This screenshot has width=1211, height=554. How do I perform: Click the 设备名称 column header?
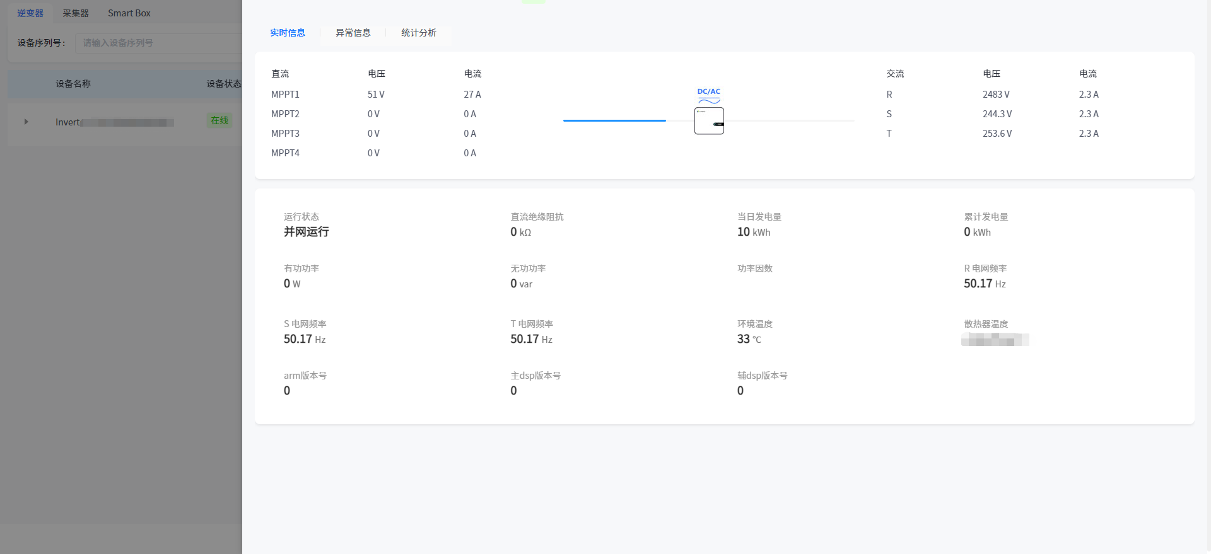click(73, 84)
